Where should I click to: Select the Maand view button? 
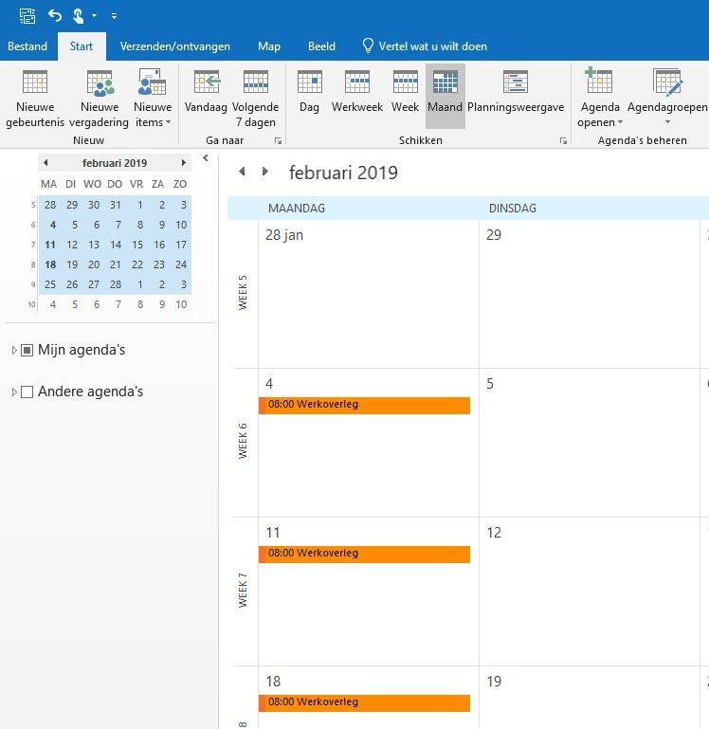point(445,97)
